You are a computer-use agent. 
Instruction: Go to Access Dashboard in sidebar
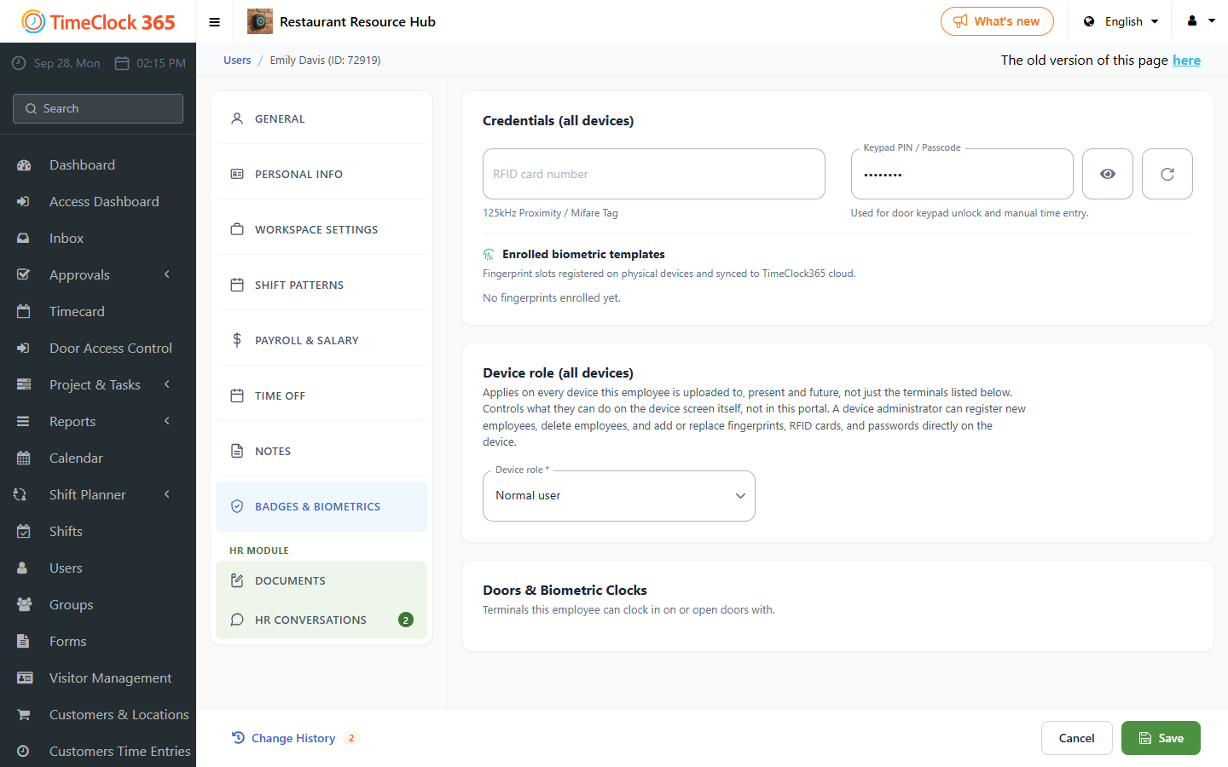(98, 201)
